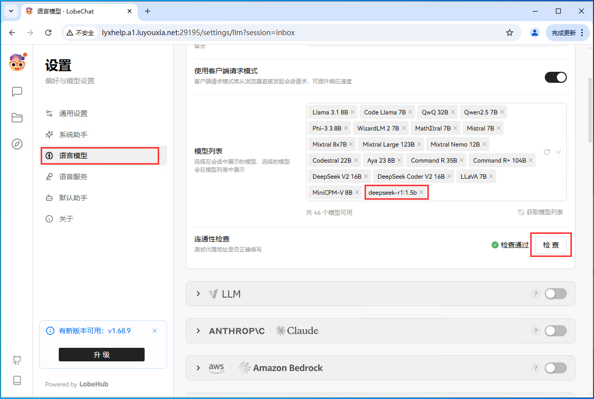The image size is (594, 399).
Task: Open 关于 in settings menu
Action: pyautogui.click(x=103, y=219)
